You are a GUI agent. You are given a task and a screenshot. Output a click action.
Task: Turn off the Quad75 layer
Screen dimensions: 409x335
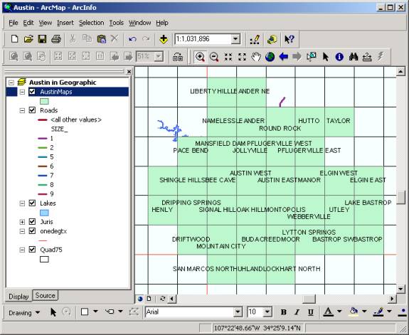click(x=32, y=250)
